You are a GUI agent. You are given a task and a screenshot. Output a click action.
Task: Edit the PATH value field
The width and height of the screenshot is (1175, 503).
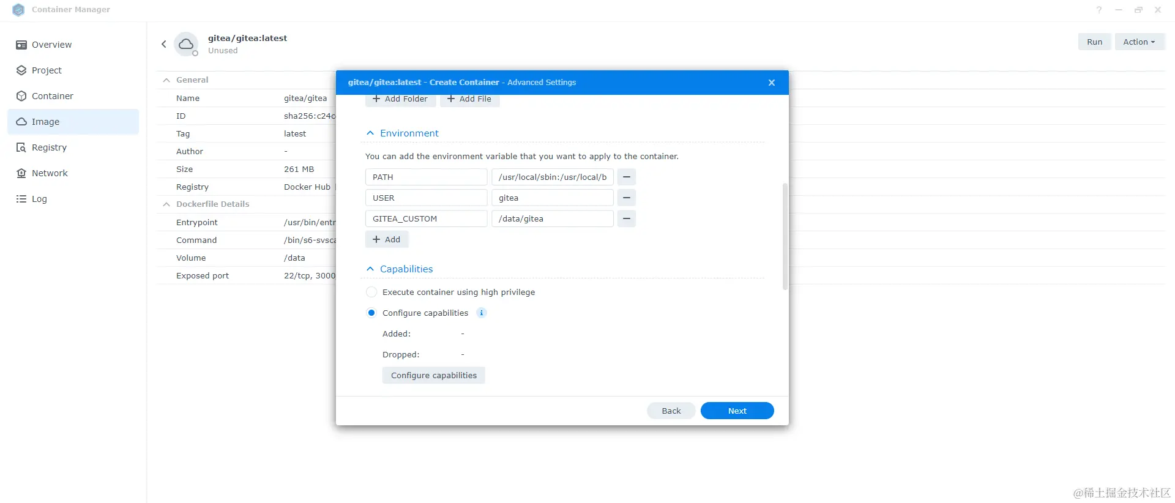coord(552,177)
